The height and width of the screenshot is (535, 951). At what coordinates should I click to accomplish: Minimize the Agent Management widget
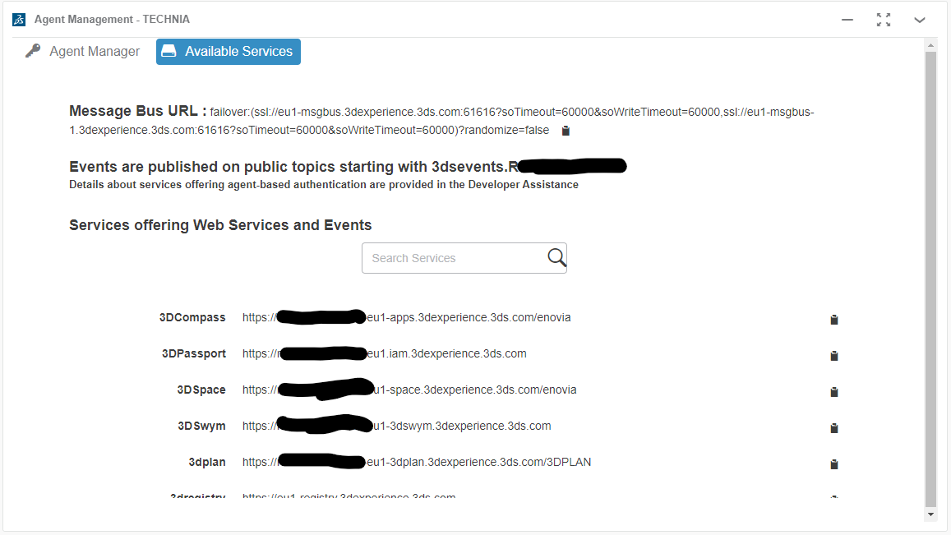tap(847, 20)
